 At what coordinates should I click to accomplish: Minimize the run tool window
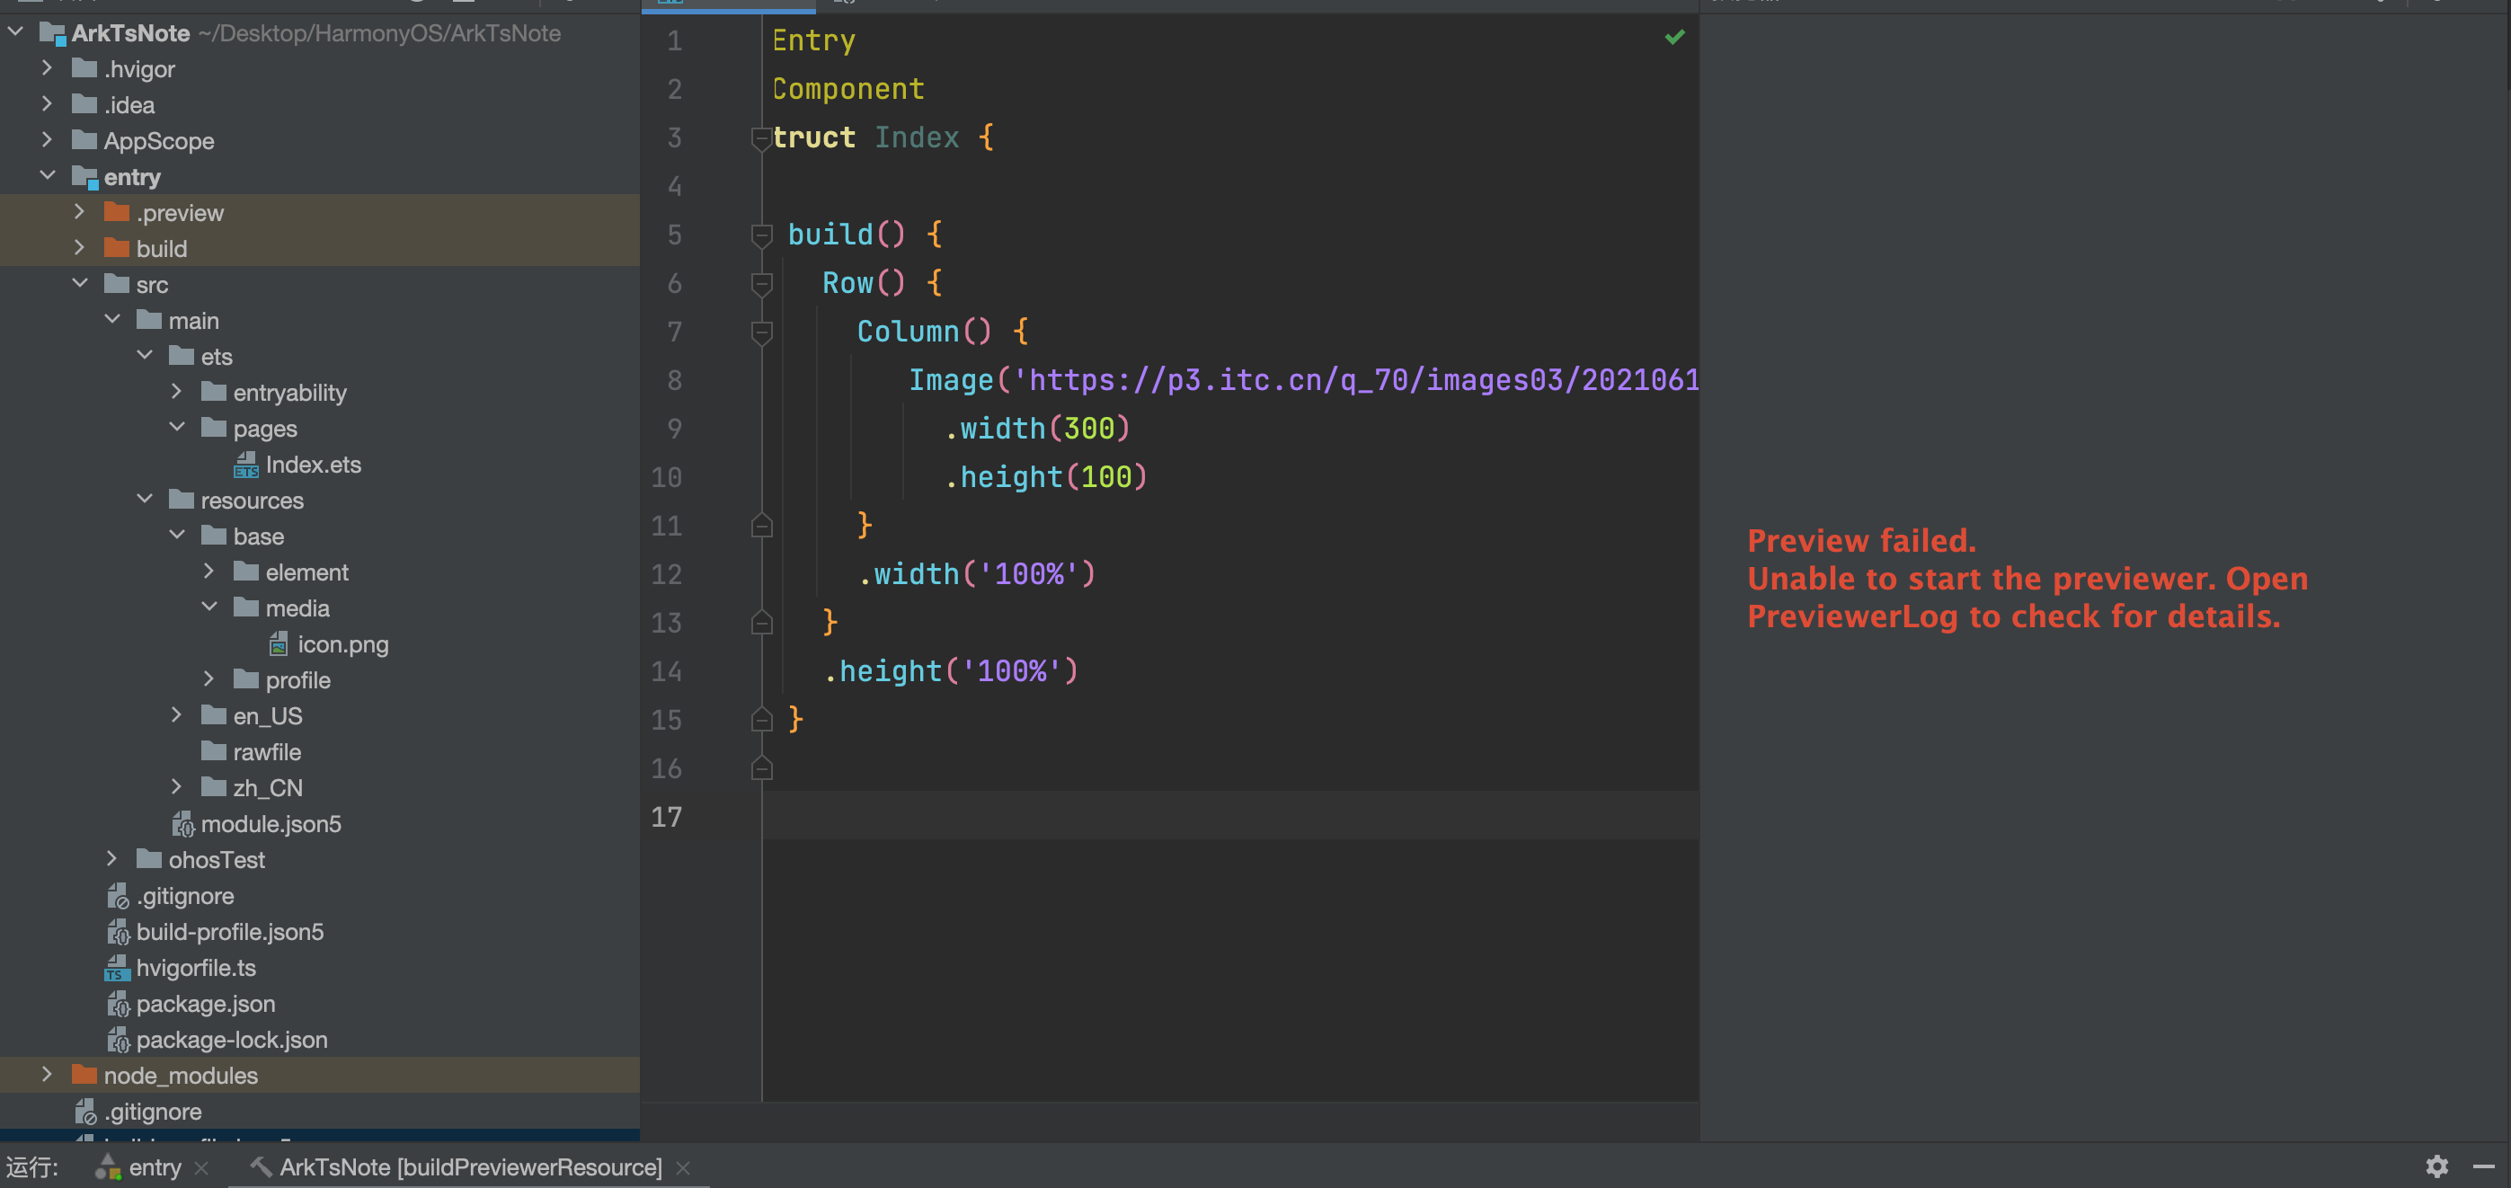pos(2483,1166)
